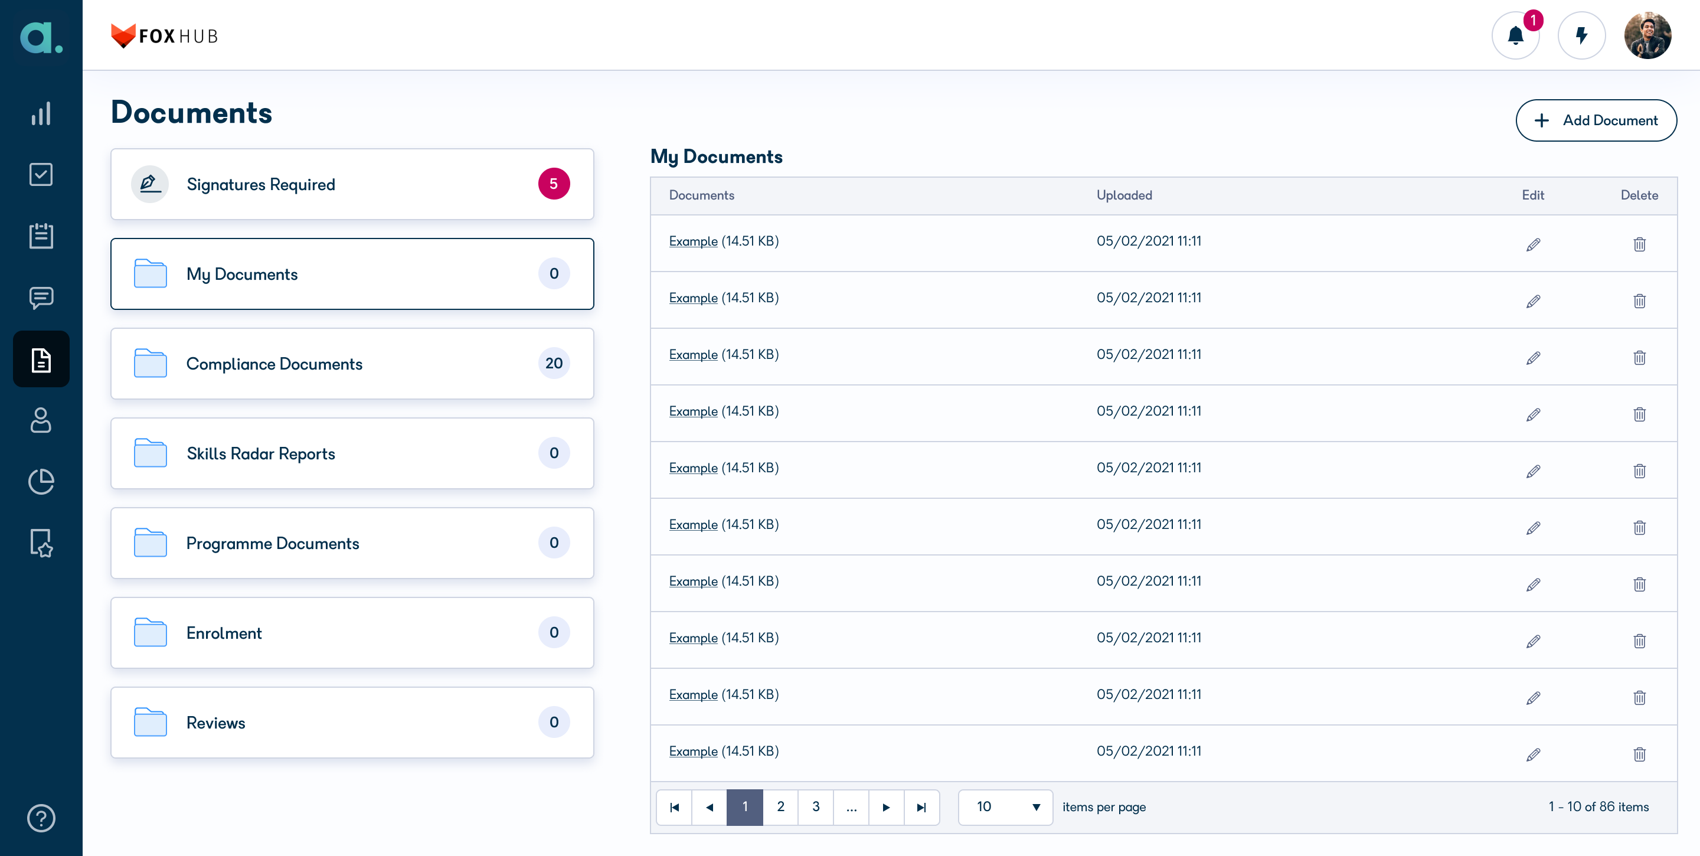Image resolution: width=1700 pixels, height=856 pixels.
Task: Click the pen icon on Signatures Required
Action: 150,184
